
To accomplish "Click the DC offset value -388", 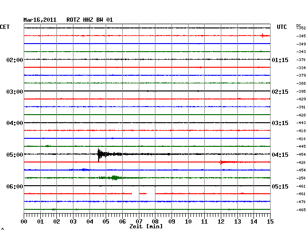I will pyautogui.click(x=301, y=83).
